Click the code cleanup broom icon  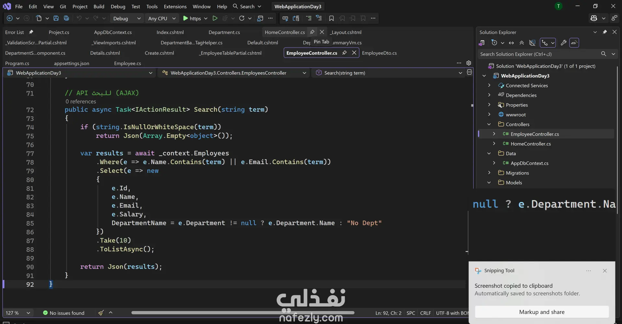101,313
